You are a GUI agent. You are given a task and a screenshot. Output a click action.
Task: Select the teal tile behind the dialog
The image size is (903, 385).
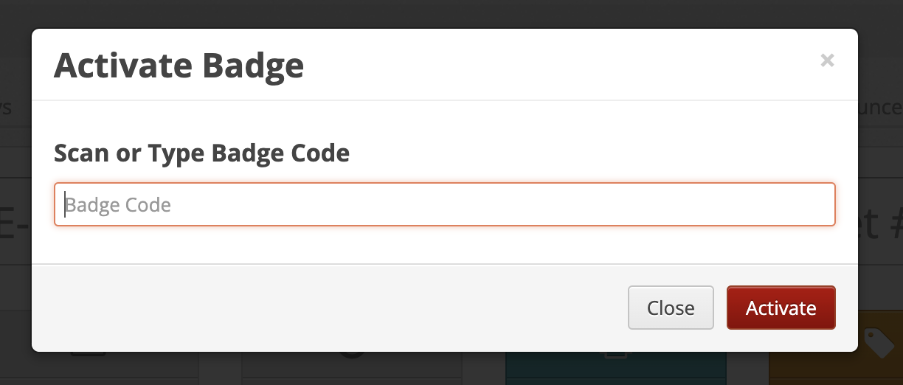coord(615,368)
